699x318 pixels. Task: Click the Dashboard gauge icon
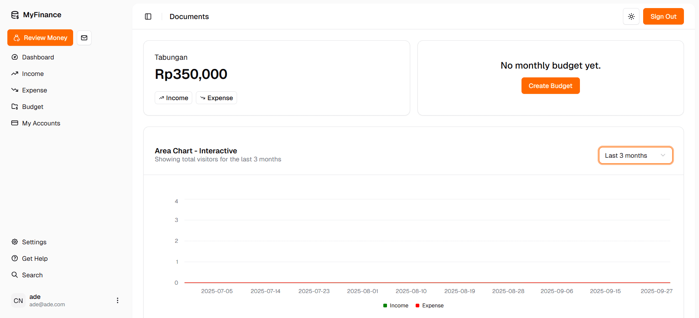click(15, 57)
